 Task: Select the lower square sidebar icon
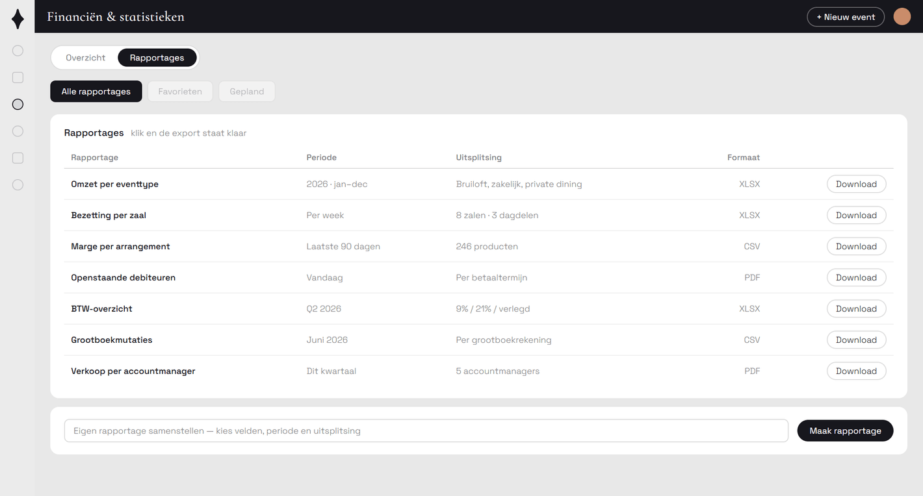(18, 158)
